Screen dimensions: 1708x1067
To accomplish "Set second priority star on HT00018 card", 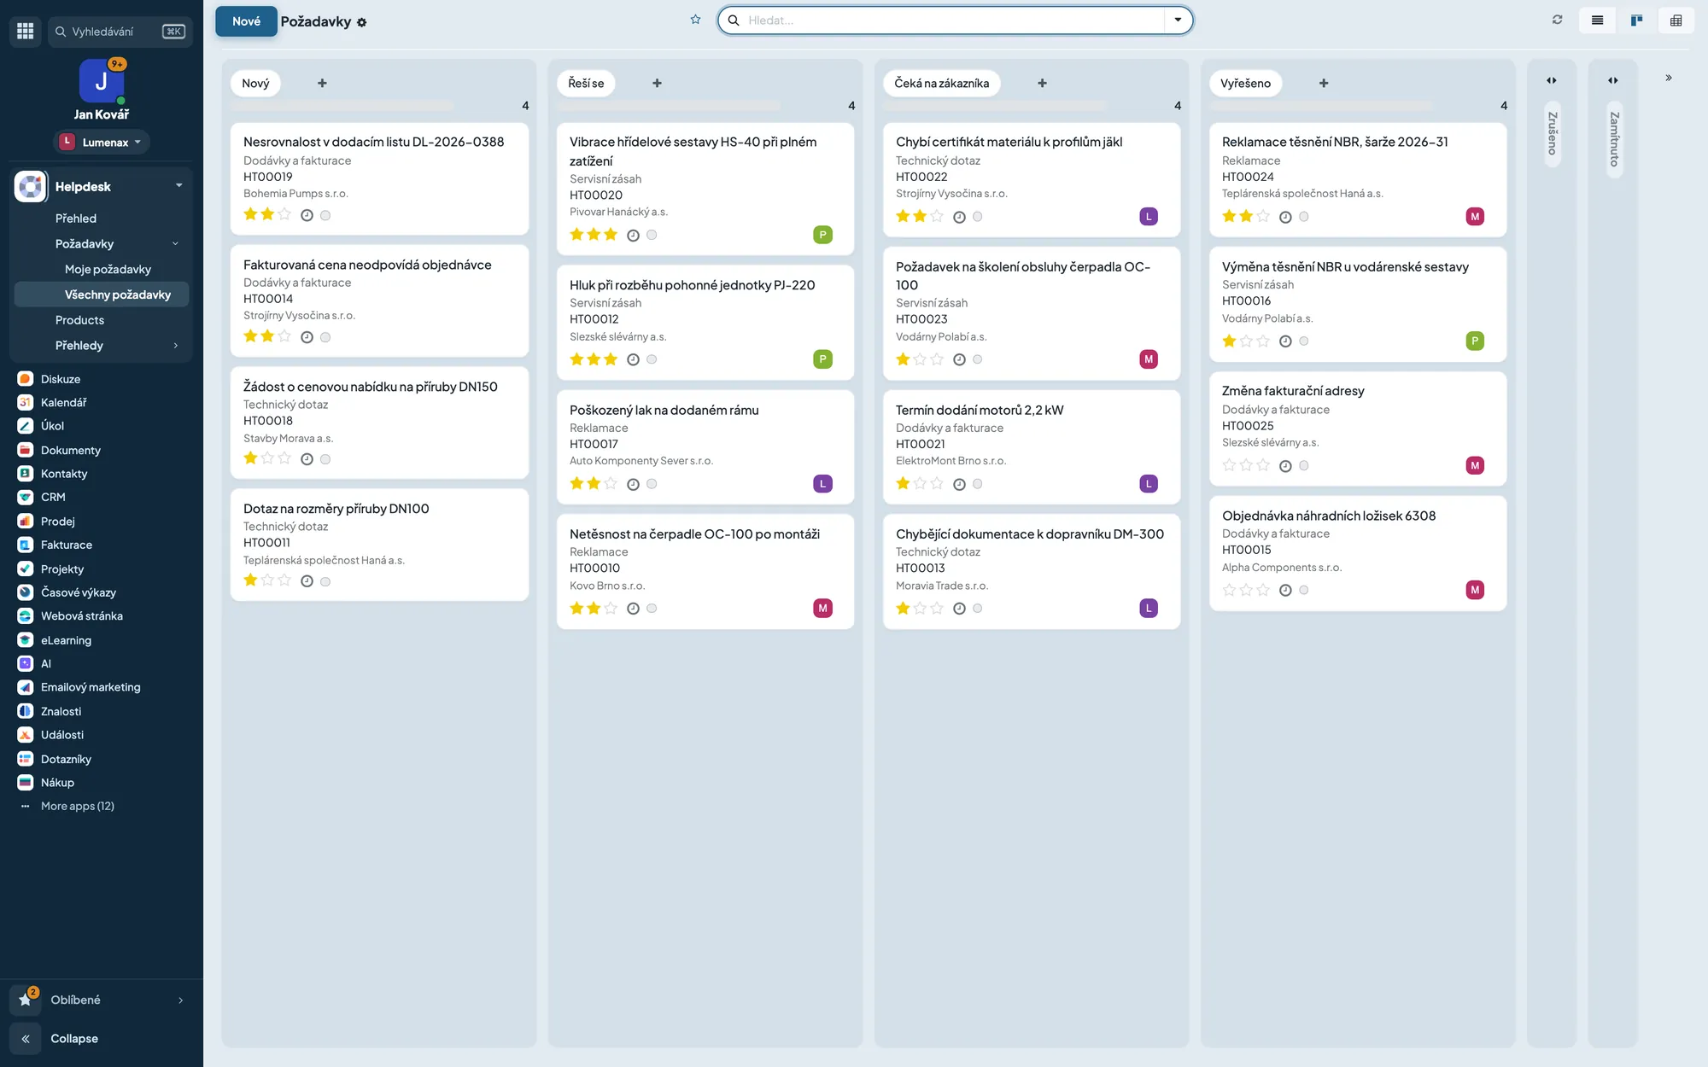I will click(267, 458).
